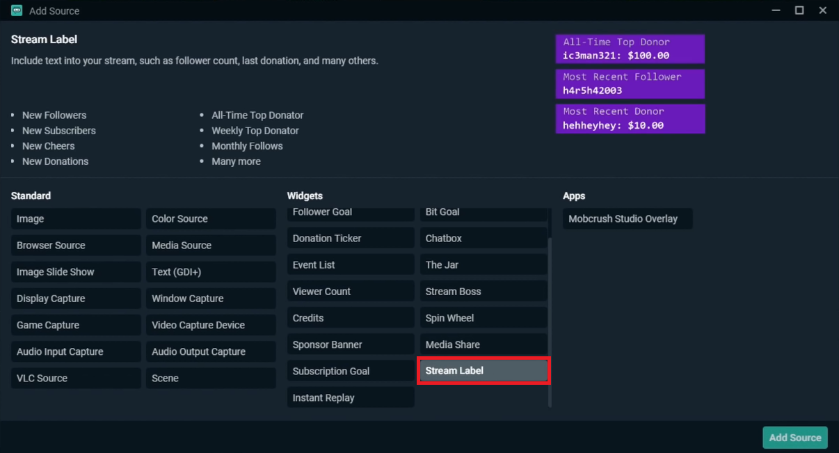Viewport: 839px width, 453px height.
Task: Click the Add Source button
Action: (795, 438)
